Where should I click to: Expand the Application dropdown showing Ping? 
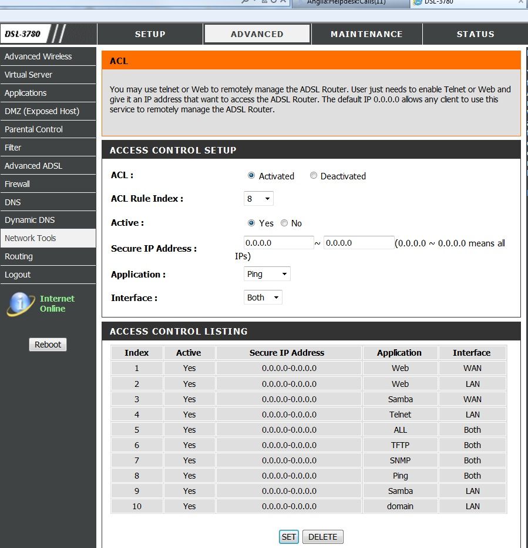click(267, 274)
